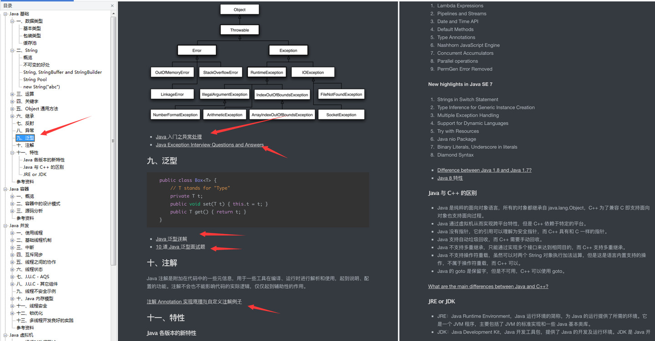Select the highlighted 九、泛型 entry
This screenshot has width=655, height=341.
pyautogui.click(x=25, y=137)
